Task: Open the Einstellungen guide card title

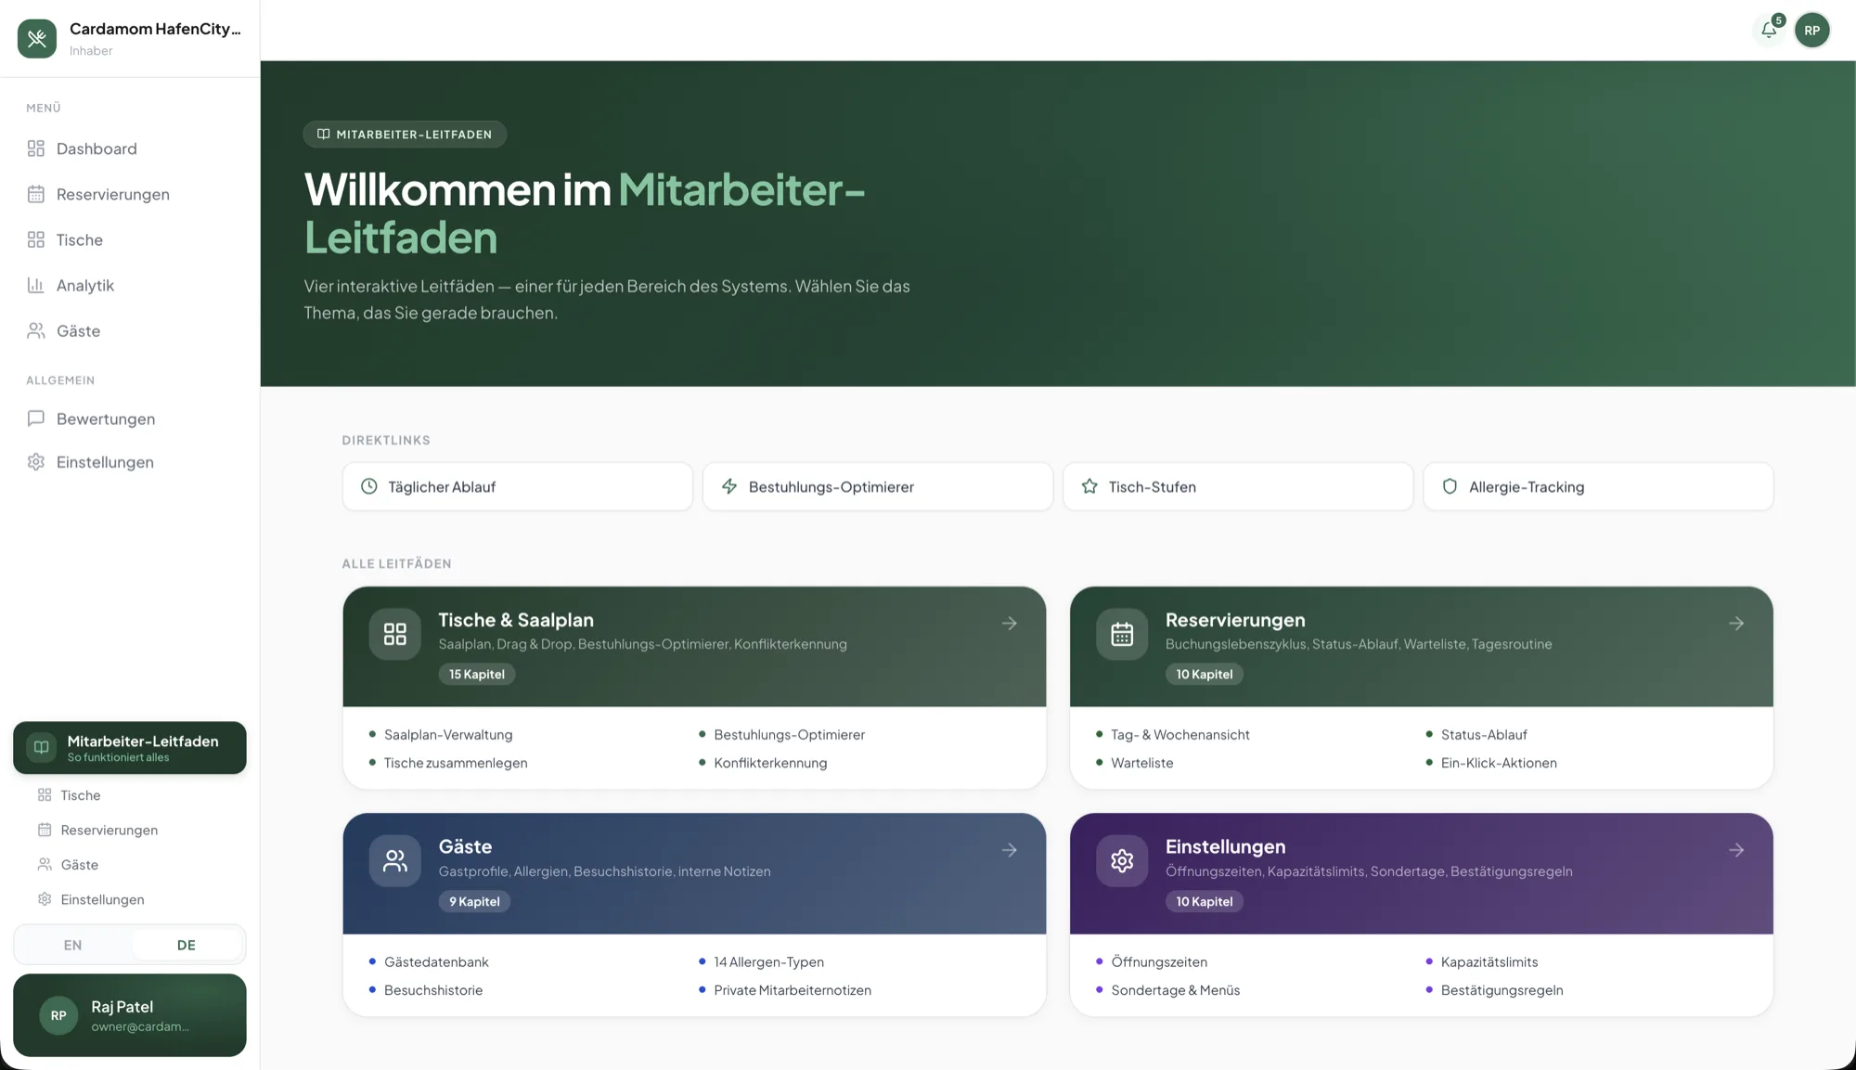Action: 1225,846
